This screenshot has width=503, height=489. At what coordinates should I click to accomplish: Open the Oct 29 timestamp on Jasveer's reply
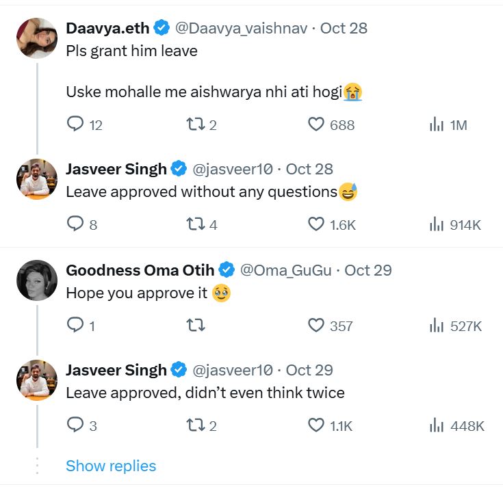click(309, 370)
